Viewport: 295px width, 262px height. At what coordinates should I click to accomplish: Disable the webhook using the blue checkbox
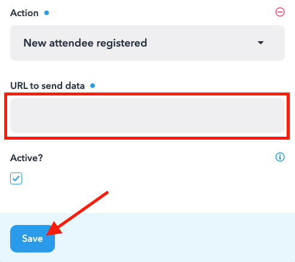(x=16, y=178)
